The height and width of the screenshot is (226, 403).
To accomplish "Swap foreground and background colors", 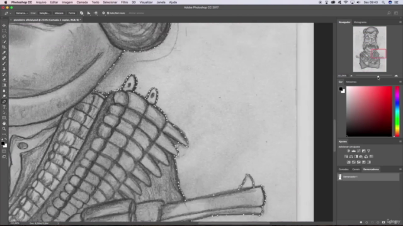I will (6, 139).
